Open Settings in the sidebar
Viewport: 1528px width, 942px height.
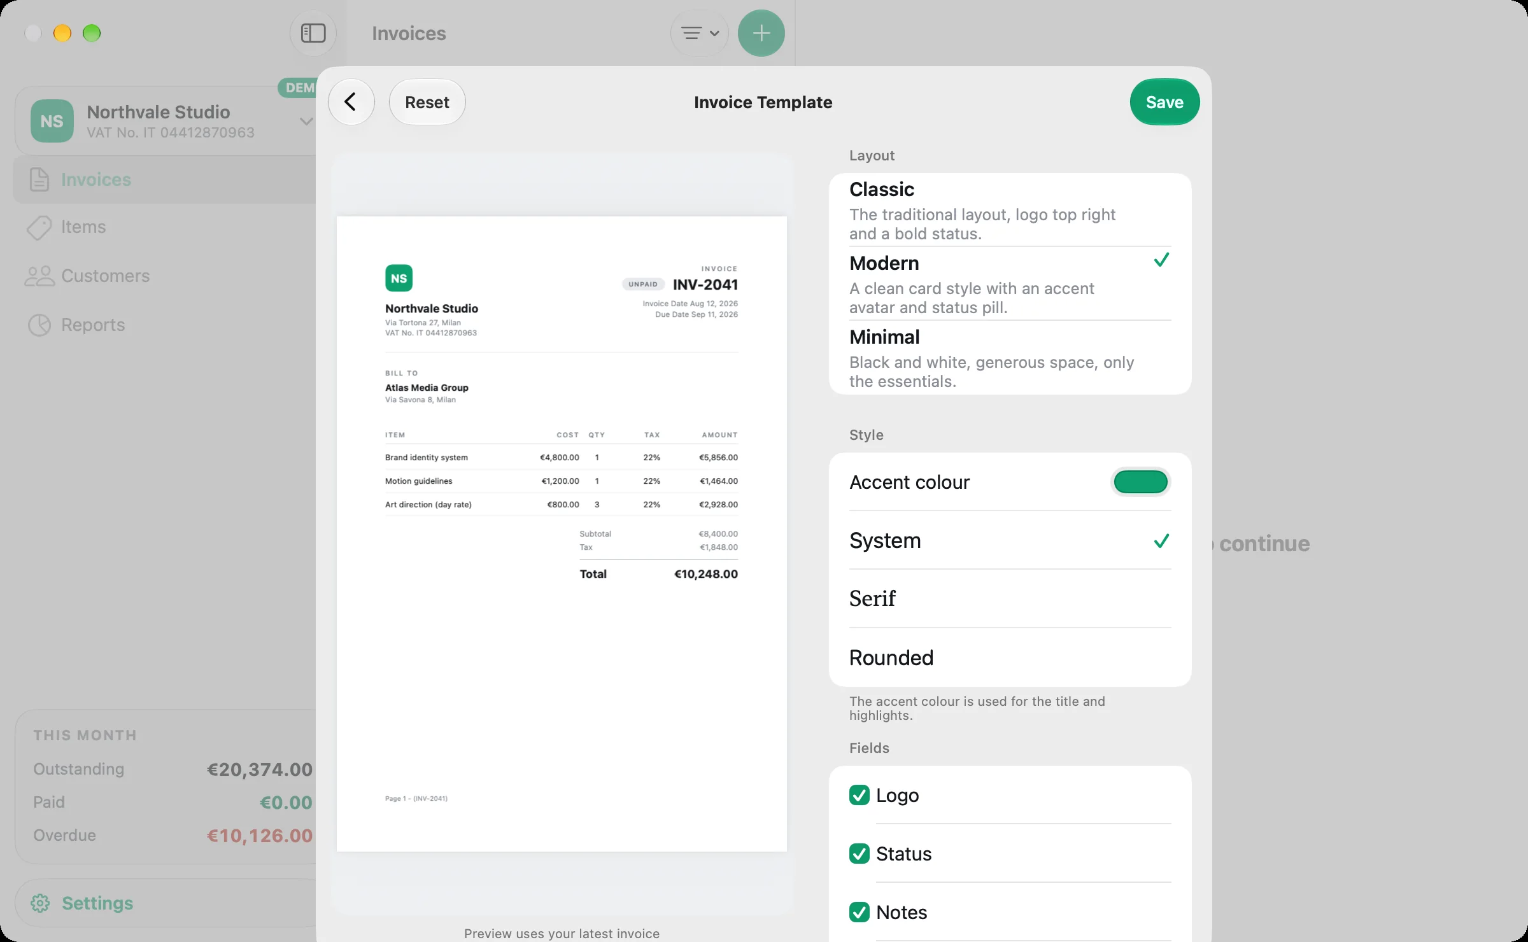point(166,903)
